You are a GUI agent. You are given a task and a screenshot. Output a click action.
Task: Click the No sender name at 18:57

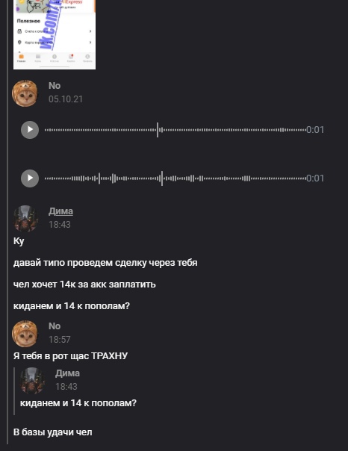coord(55,326)
